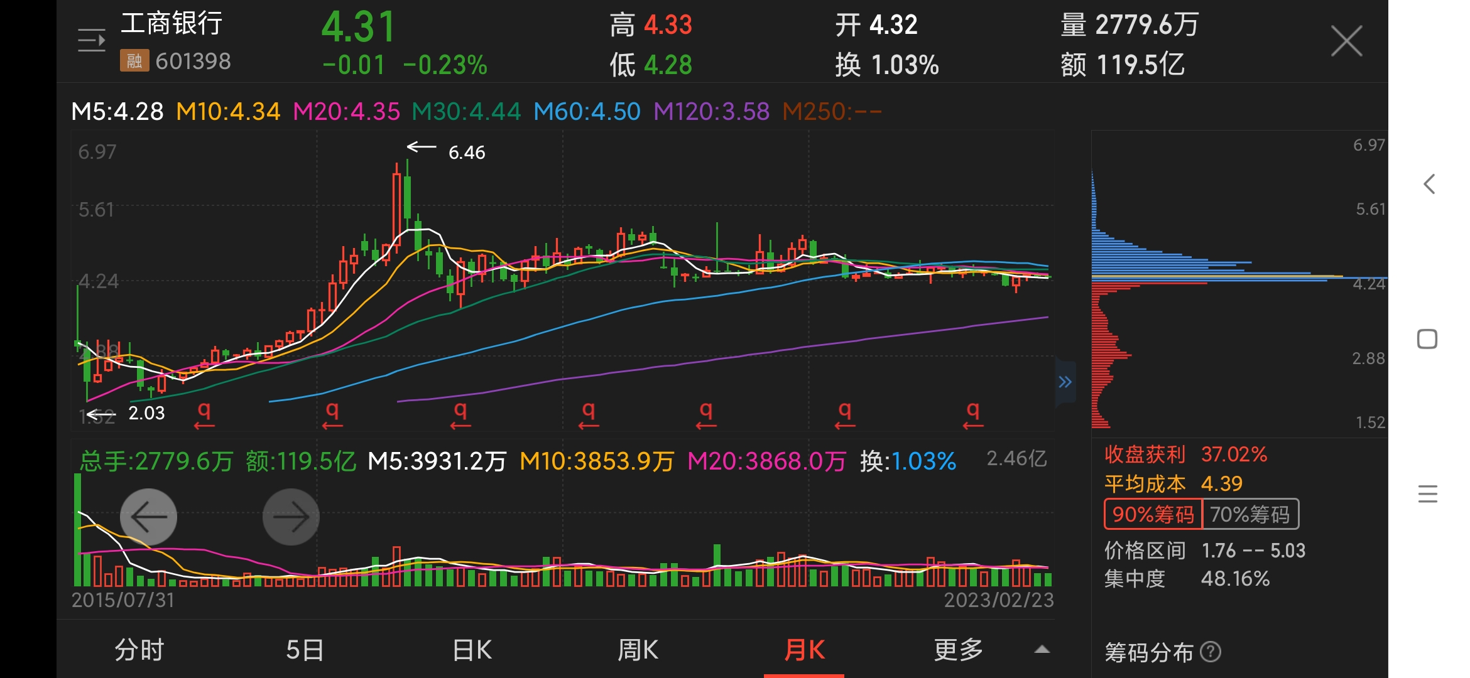This screenshot has width=1470, height=678.
Task: Switch to the 日K tab
Action: (x=472, y=650)
